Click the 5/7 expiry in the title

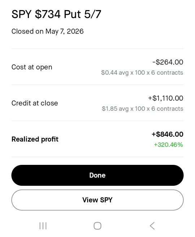pos(92,14)
